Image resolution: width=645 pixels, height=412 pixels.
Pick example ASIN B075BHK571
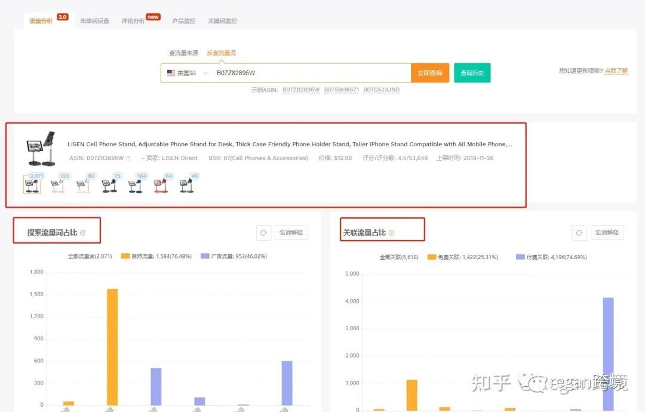click(x=342, y=90)
